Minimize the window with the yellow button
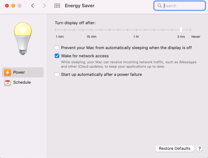The image size is (208, 158). 13,6
